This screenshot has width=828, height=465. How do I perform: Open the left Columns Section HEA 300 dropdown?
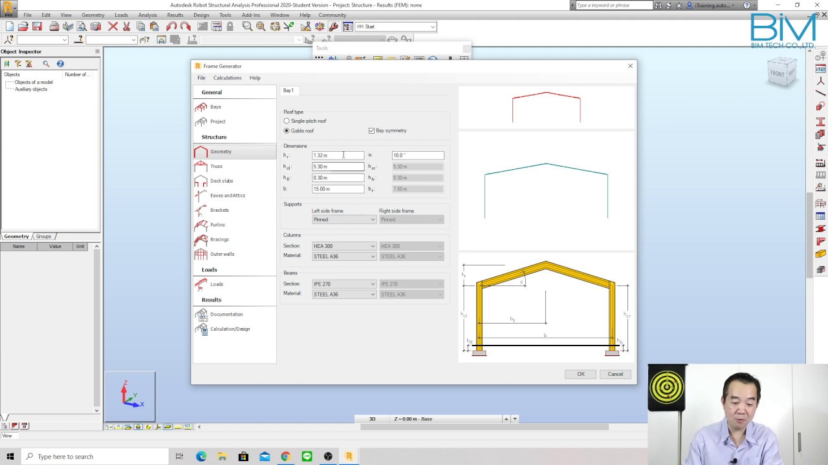pyautogui.click(x=343, y=246)
